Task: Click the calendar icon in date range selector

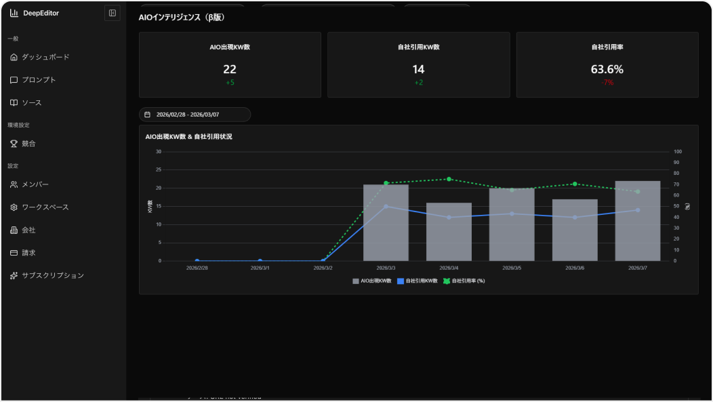Action: point(147,115)
